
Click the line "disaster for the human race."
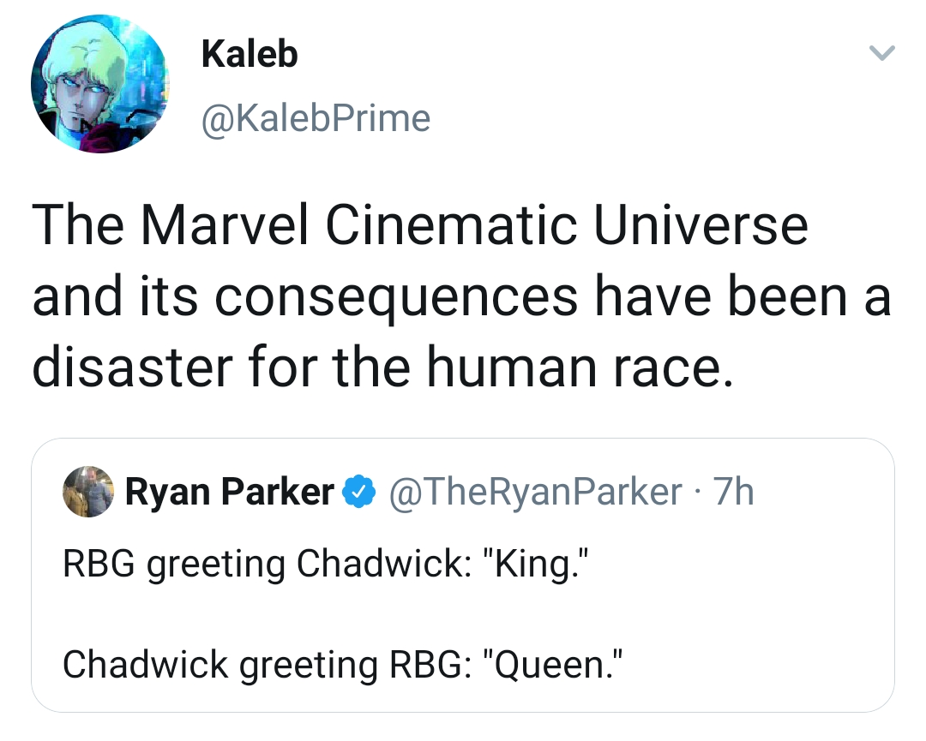pos(383,367)
